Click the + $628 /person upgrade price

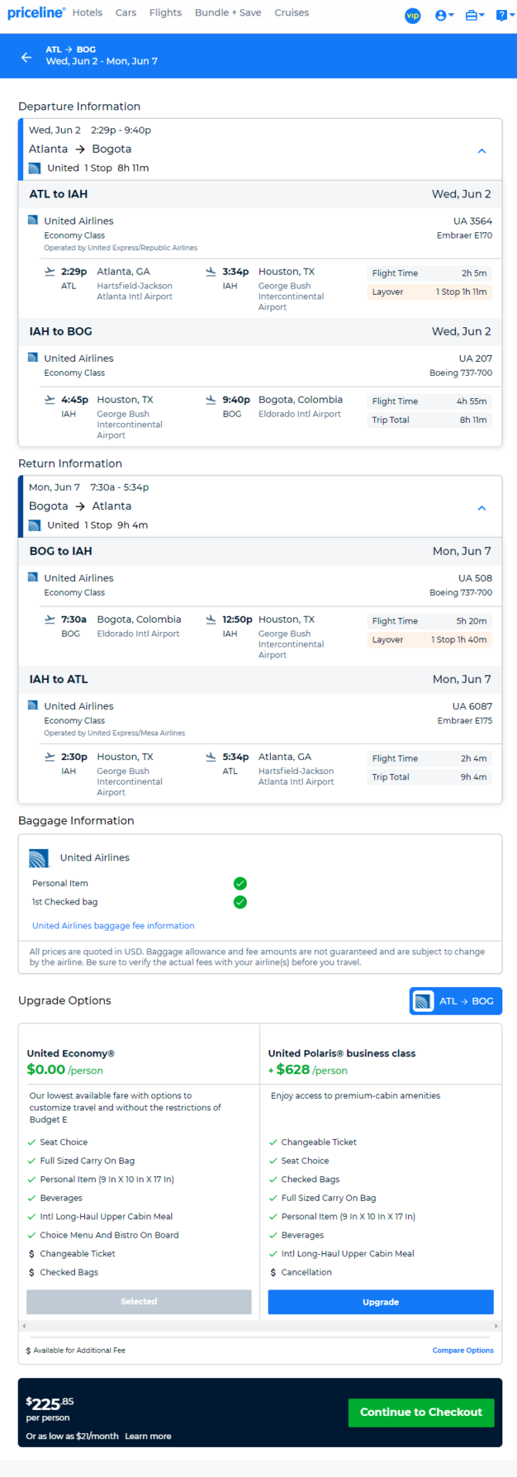coord(308,1070)
